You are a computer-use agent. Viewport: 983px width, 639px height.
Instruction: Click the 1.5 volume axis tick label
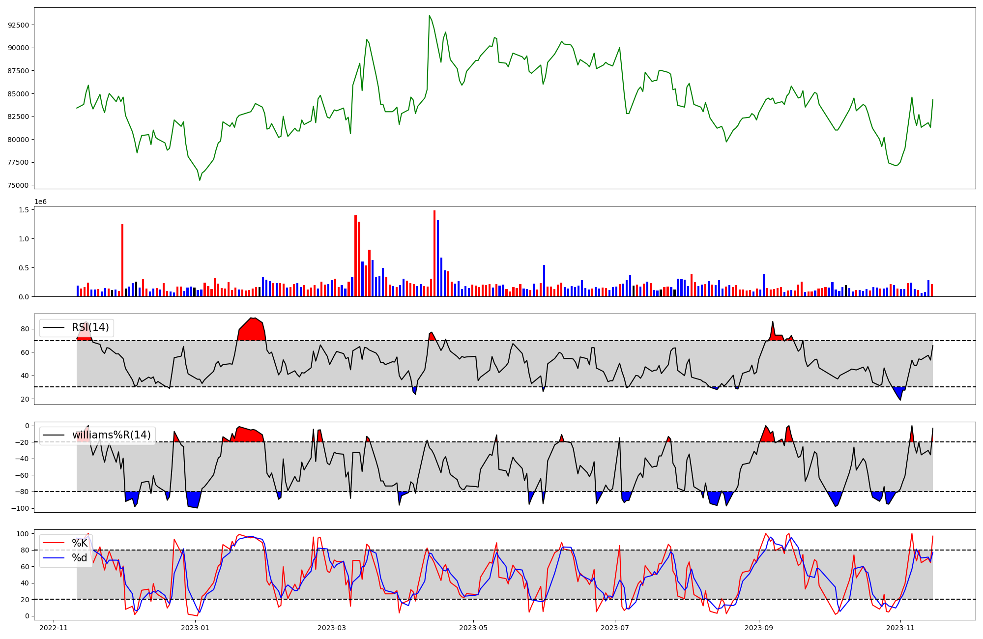[x=25, y=210]
